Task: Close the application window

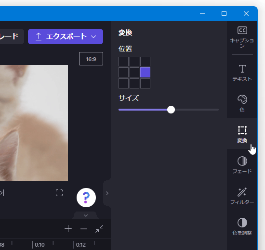Action: point(246,13)
